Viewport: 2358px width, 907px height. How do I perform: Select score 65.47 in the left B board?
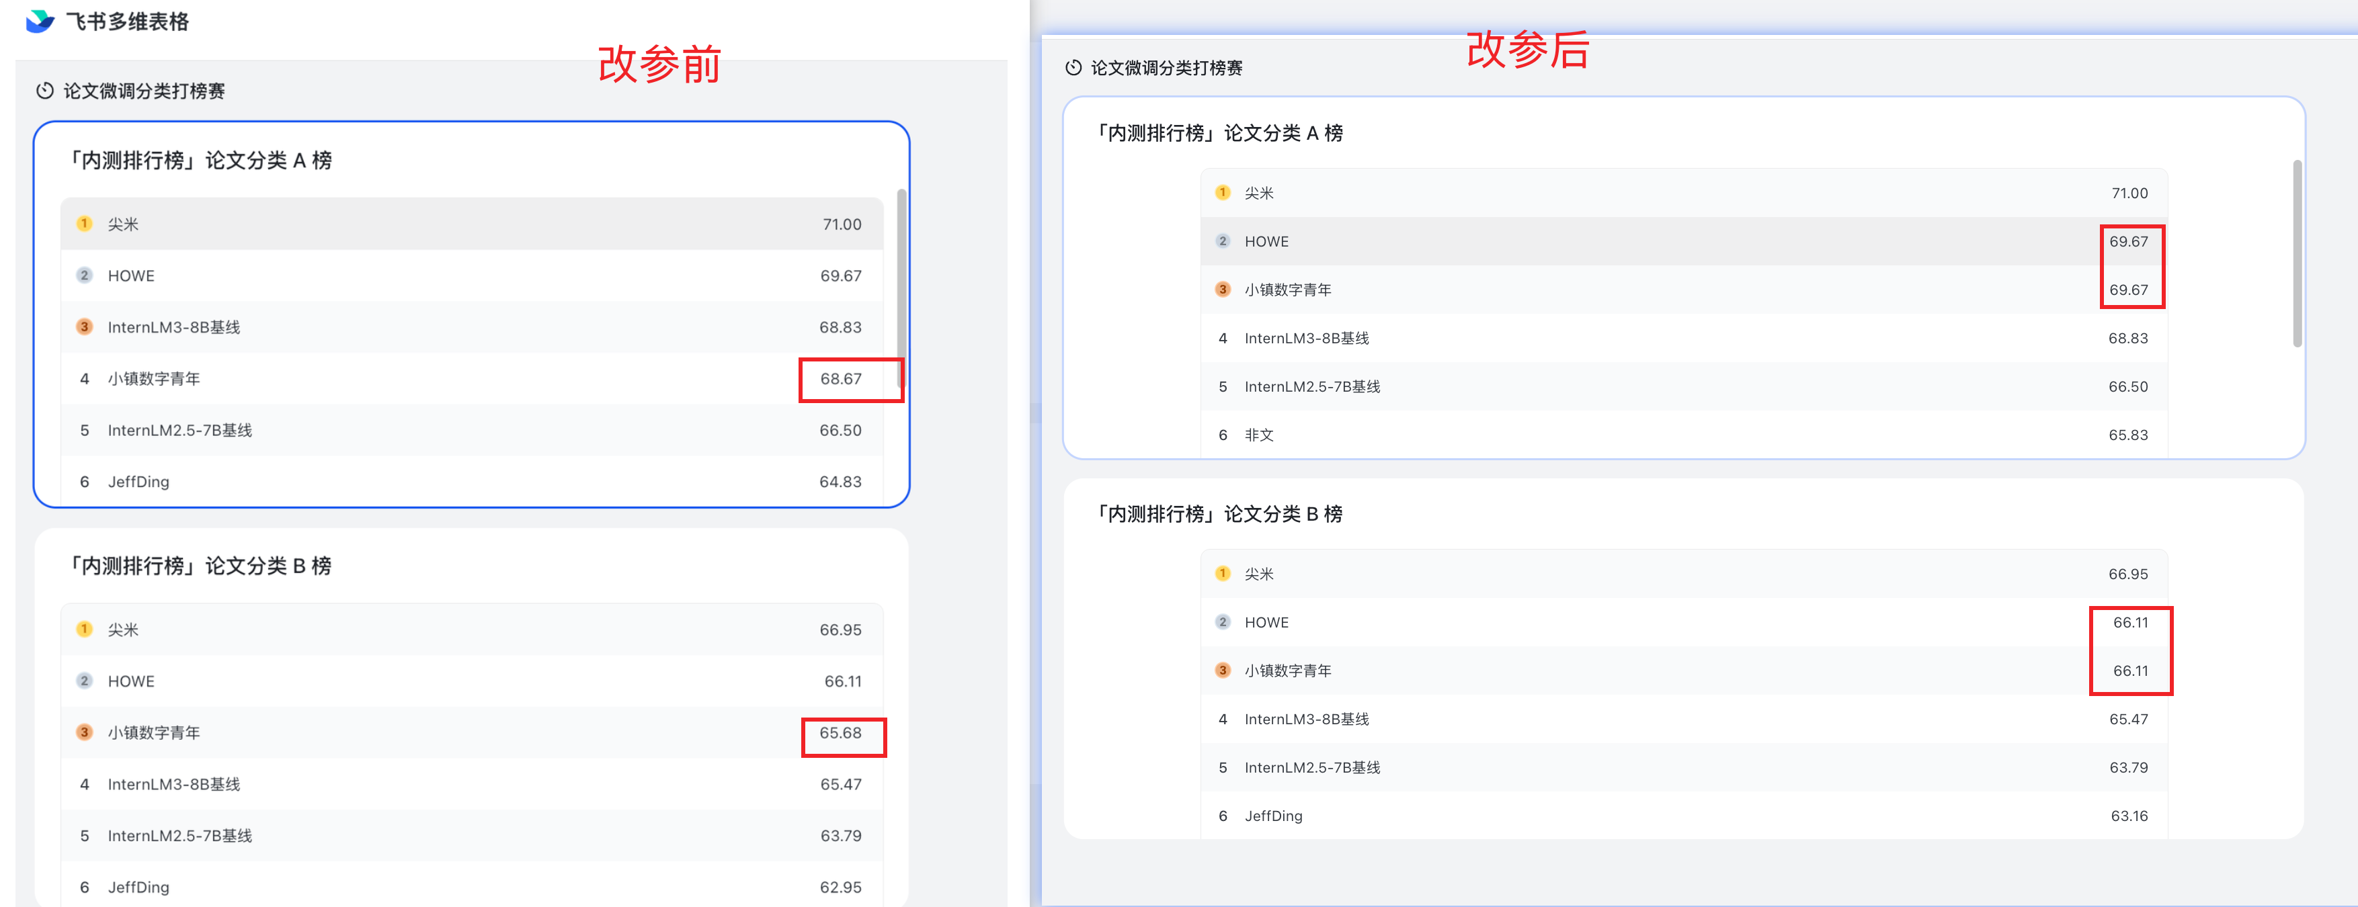840,784
